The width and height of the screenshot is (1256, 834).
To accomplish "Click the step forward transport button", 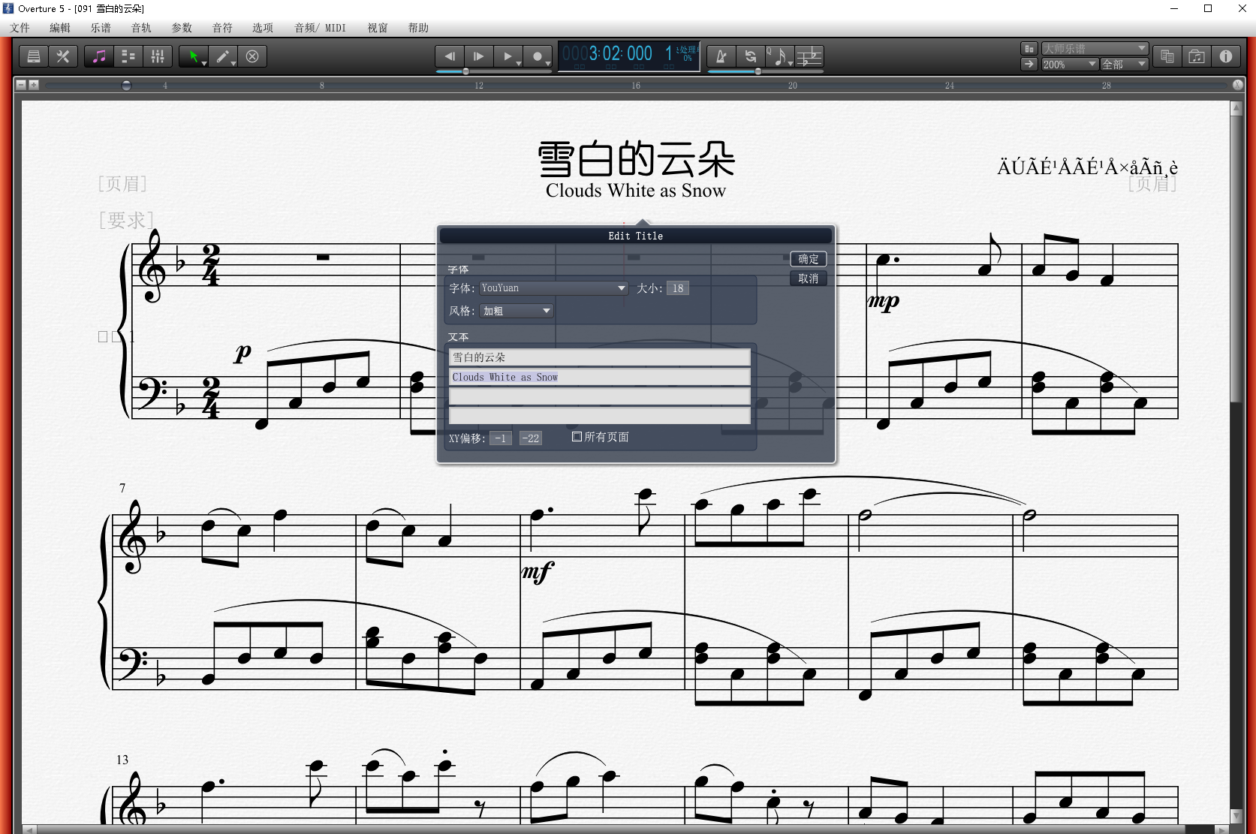I will point(479,56).
